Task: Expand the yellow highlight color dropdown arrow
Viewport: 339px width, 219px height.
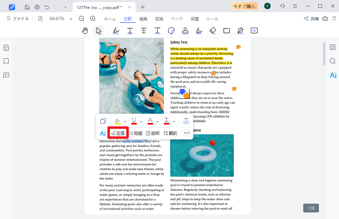Action: 125,122
